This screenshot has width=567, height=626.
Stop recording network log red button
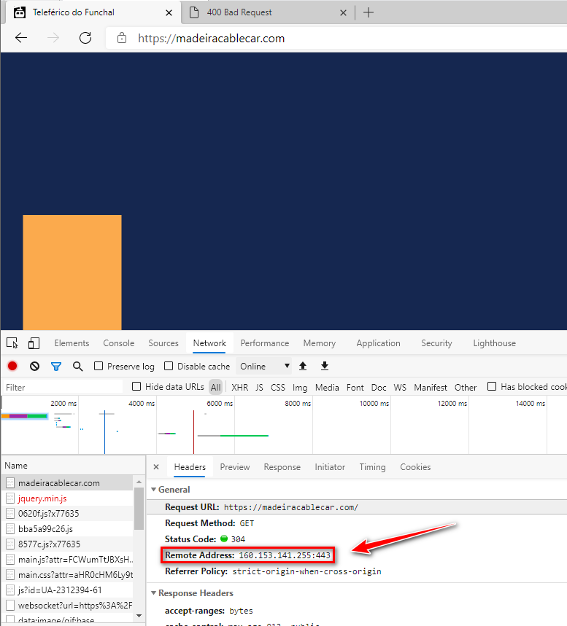12,366
